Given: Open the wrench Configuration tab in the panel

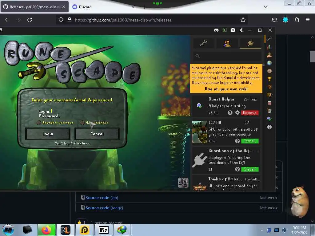Looking at the screenshot, I should pos(203,43).
